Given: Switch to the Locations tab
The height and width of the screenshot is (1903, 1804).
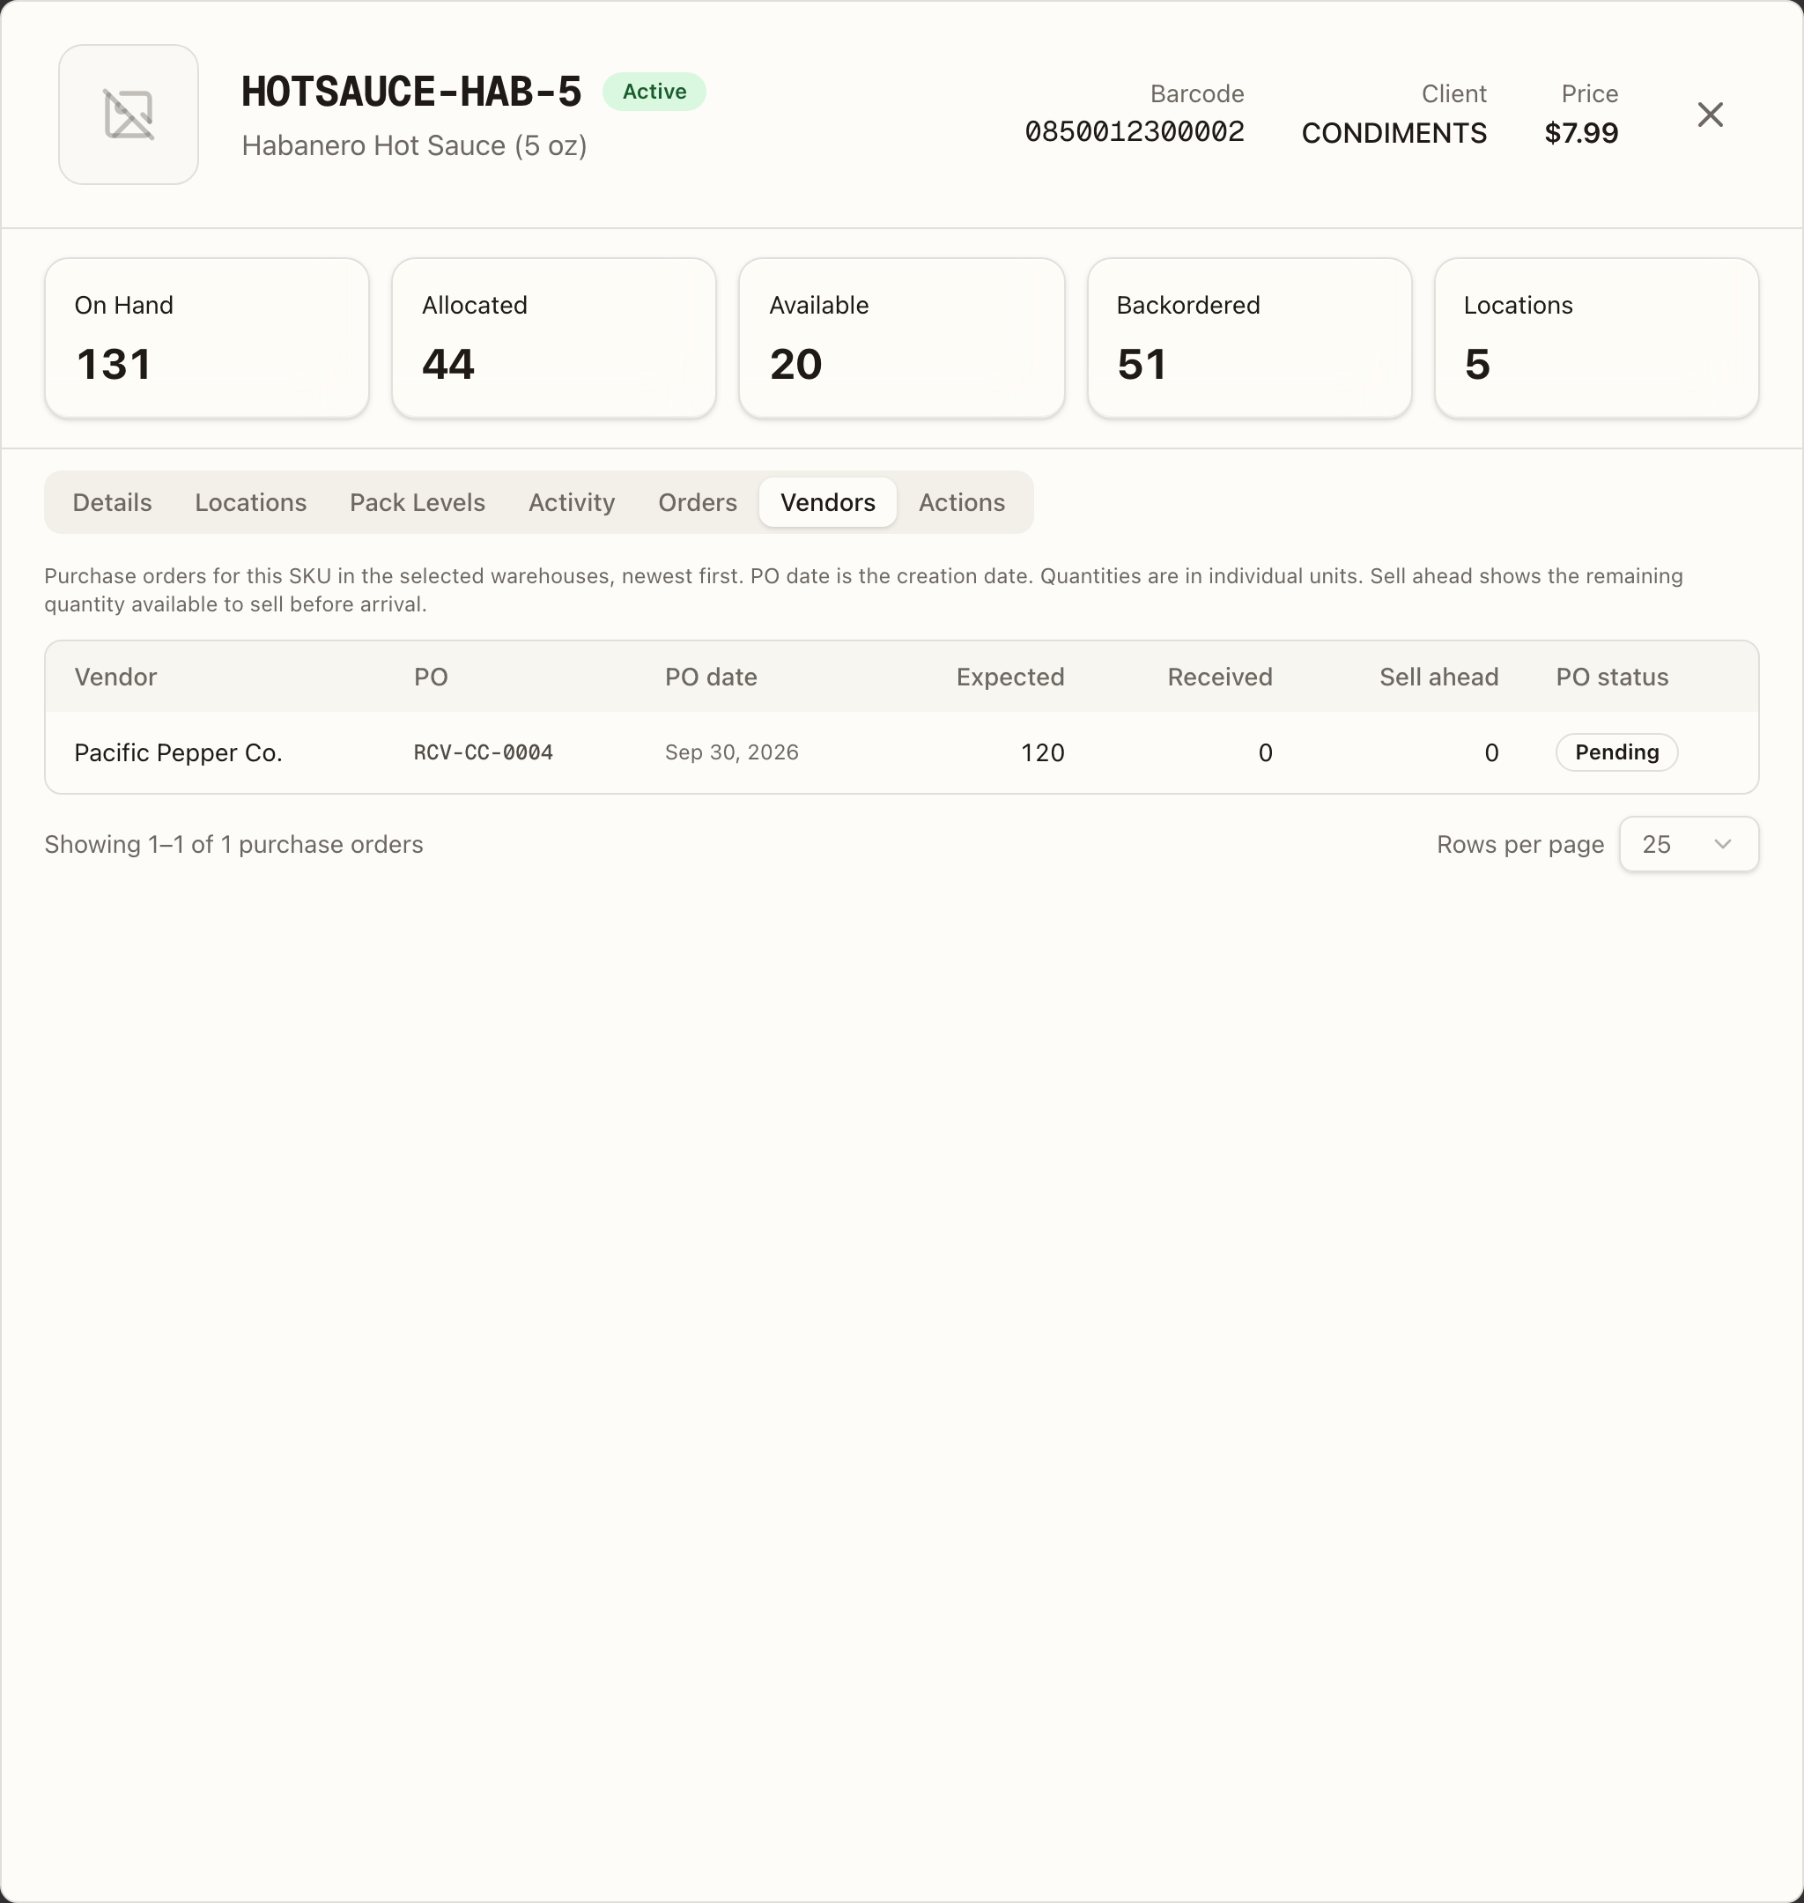Looking at the screenshot, I should tap(250, 502).
